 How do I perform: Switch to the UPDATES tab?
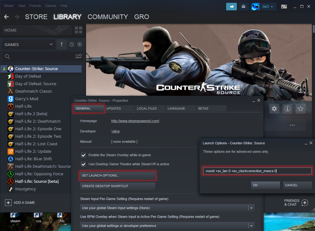point(119,108)
